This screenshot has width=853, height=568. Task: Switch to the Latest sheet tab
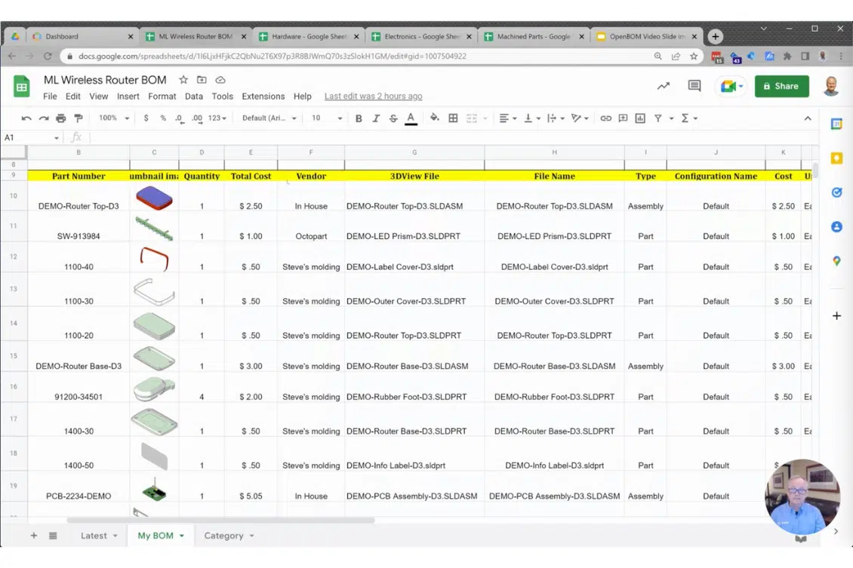click(x=99, y=536)
